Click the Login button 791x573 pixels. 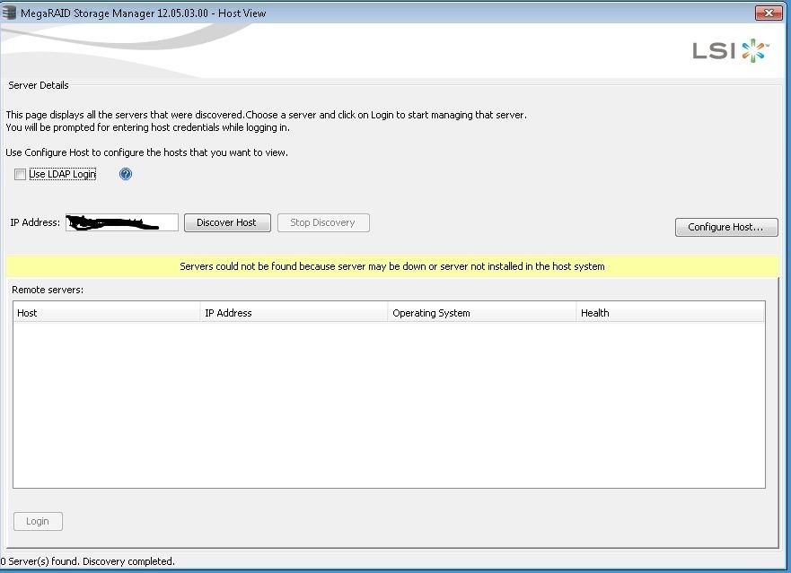pos(38,521)
